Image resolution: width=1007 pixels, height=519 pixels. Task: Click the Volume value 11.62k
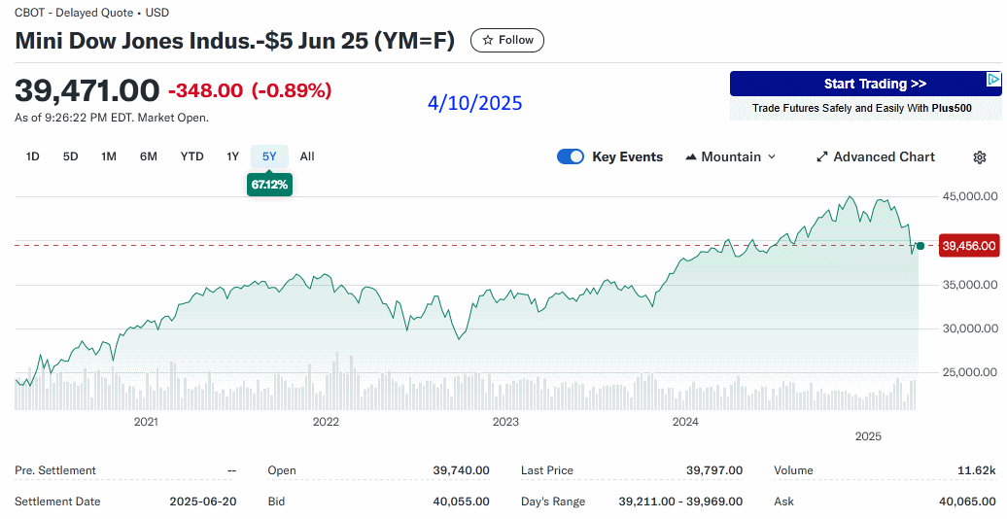click(x=976, y=470)
